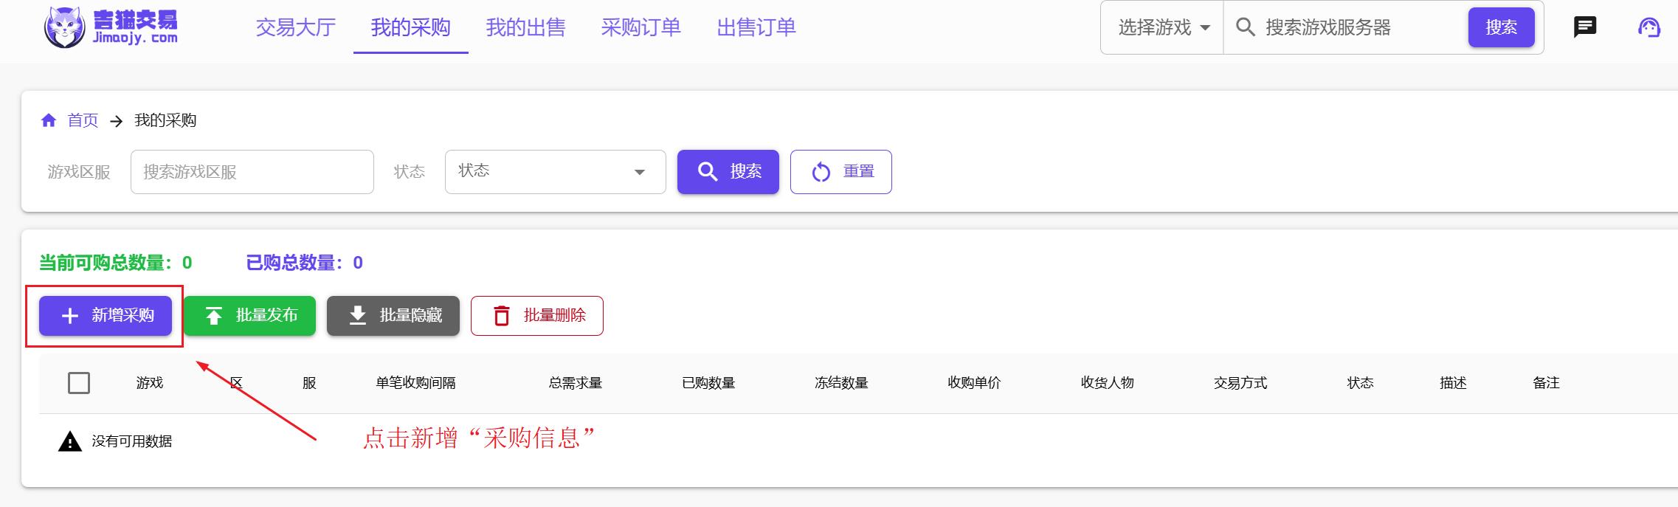The height and width of the screenshot is (507, 1678).
Task: Click the 首页 breadcrumb link
Action: click(83, 120)
